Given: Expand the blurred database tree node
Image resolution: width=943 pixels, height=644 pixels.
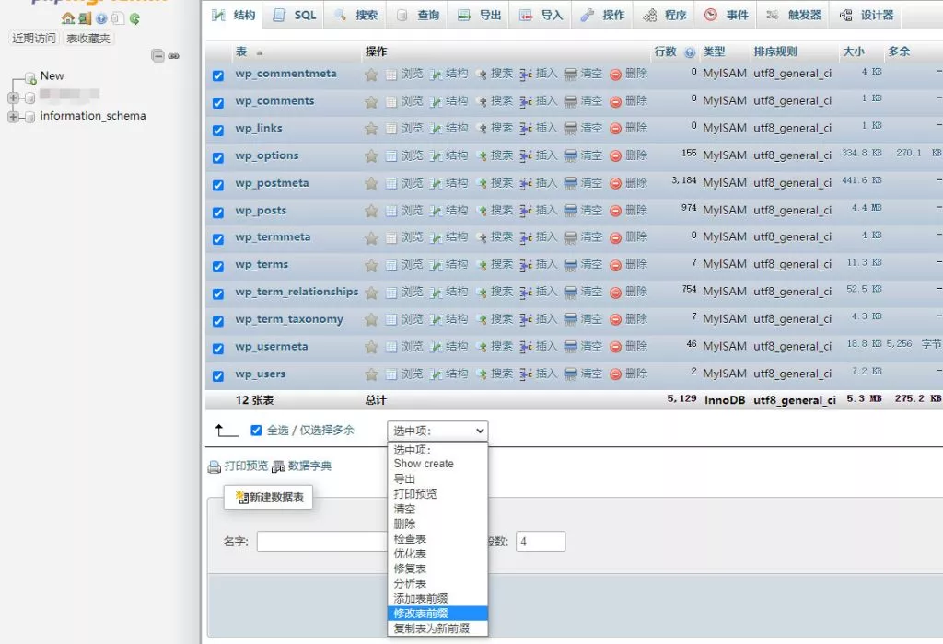Looking at the screenshot, I should pos(13,98).
